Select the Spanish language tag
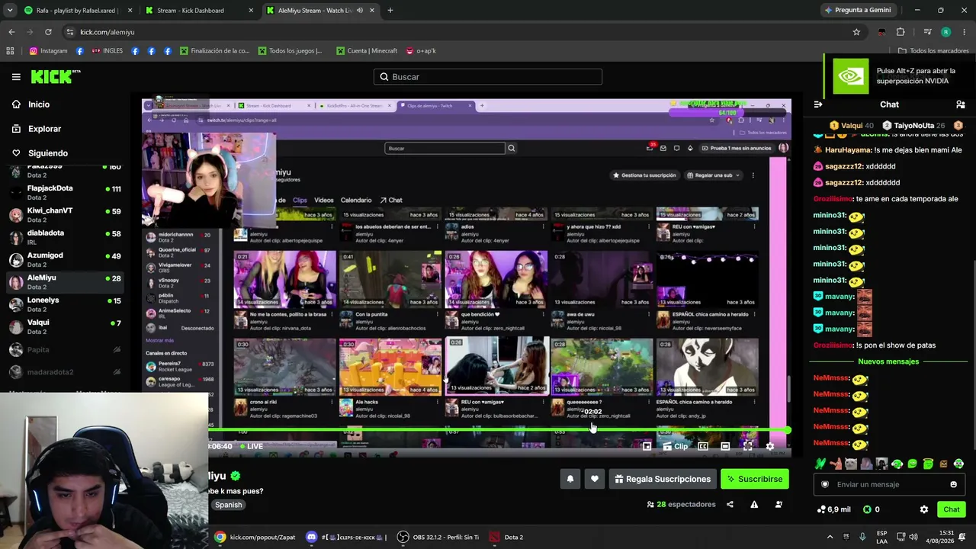976x549 pixels. (x=228, y=505)
